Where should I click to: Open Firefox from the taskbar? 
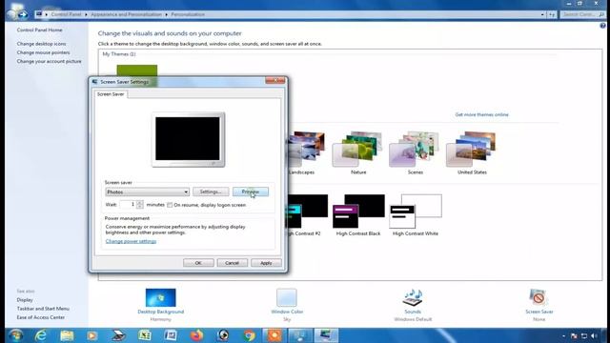[197, 335]
